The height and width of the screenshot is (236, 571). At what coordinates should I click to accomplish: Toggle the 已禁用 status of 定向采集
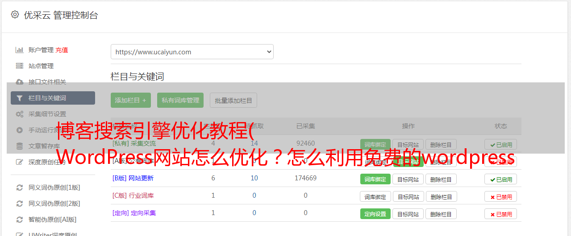pyautogui.click(x=500, y=214)
